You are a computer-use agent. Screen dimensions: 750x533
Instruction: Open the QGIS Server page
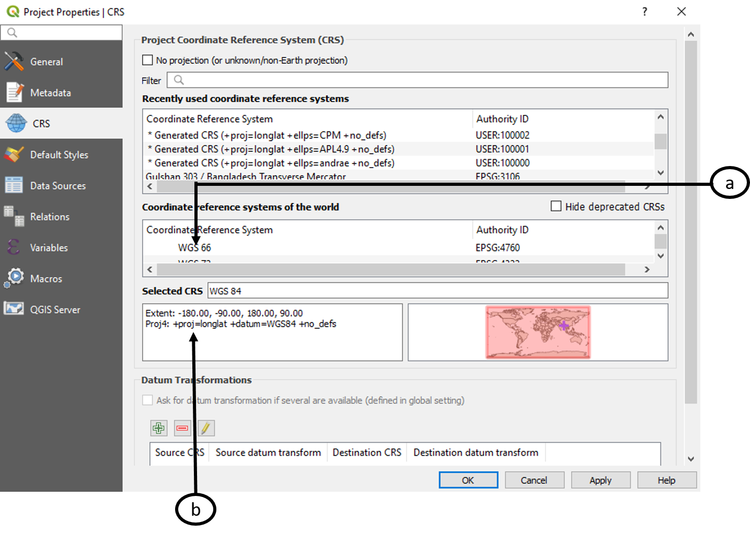tap(61, 309)
